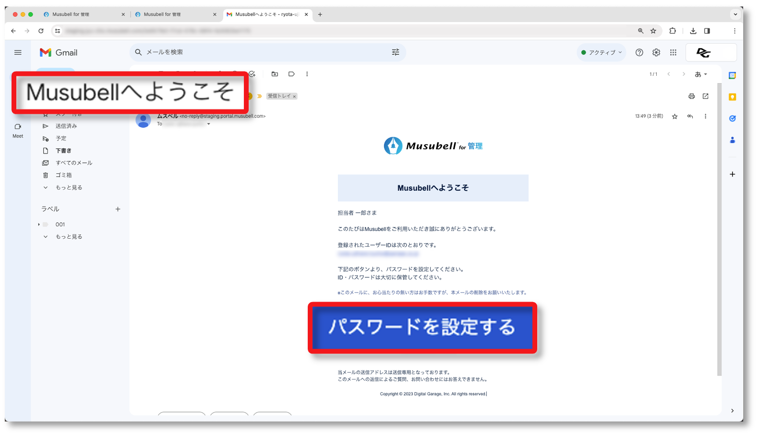This screenshot has width=759, height=438.
Task: Star this email from ムスベル
Action: [675, 116]
